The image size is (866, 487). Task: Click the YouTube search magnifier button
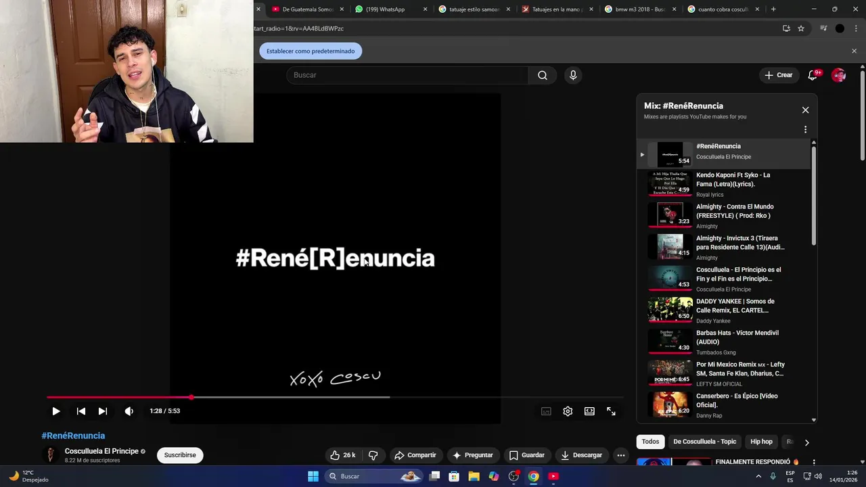pos(543,75)
